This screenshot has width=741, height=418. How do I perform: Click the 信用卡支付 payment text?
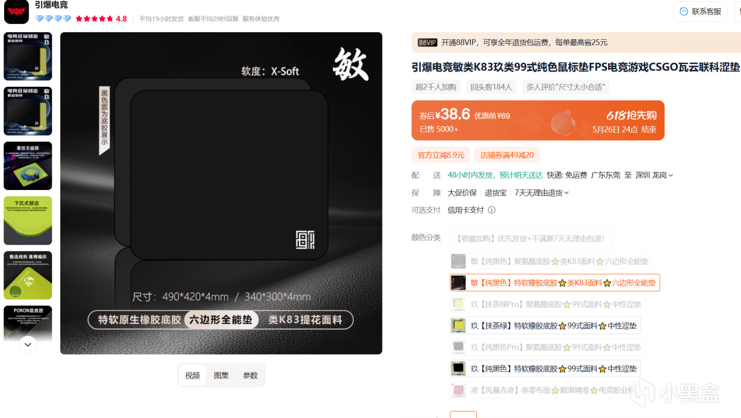[466, 210]
